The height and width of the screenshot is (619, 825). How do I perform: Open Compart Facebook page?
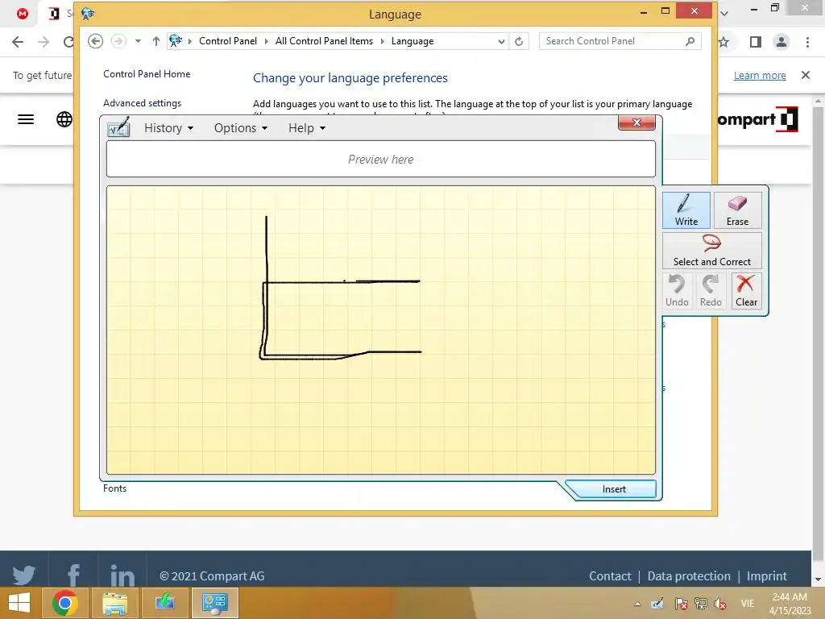click(x=73, y=575)
